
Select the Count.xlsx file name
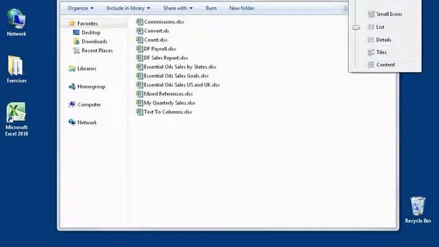click(156, 40)
